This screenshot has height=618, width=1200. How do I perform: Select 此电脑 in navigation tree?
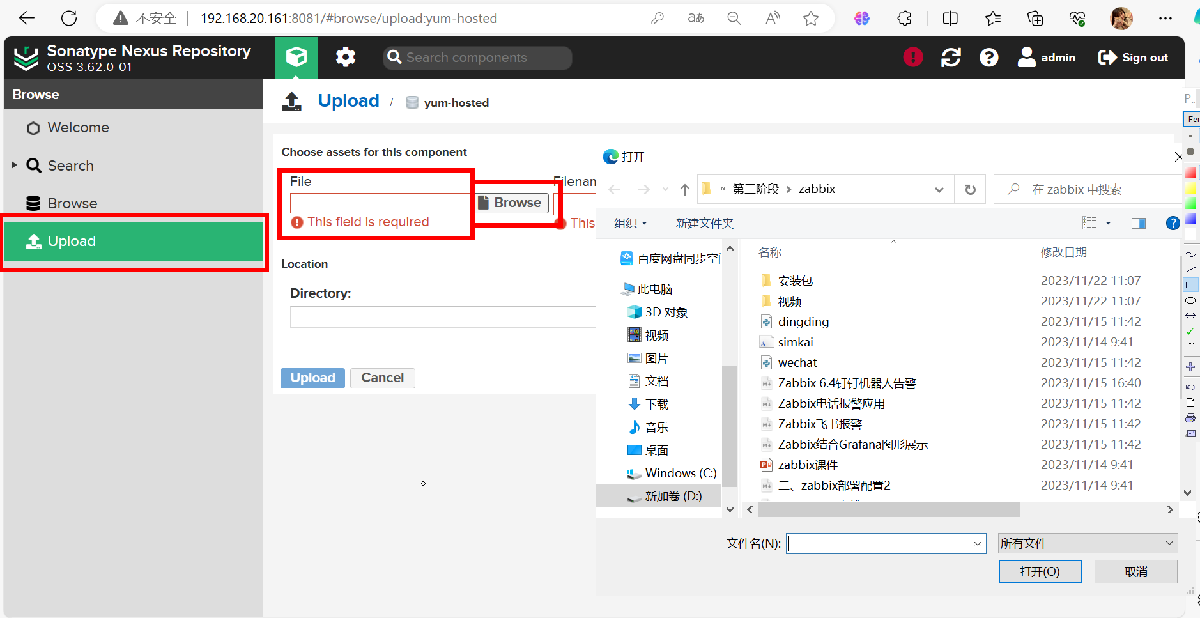click(x=646, y=289)
